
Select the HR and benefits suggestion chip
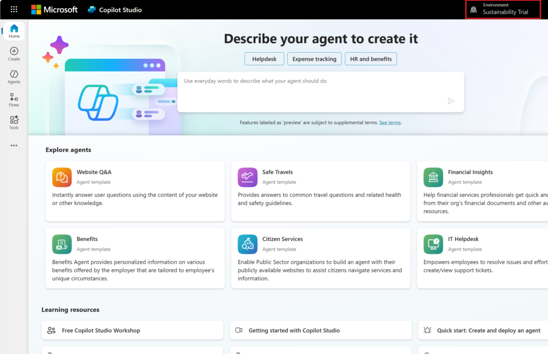pyautogui.click(x=371, y=59)
